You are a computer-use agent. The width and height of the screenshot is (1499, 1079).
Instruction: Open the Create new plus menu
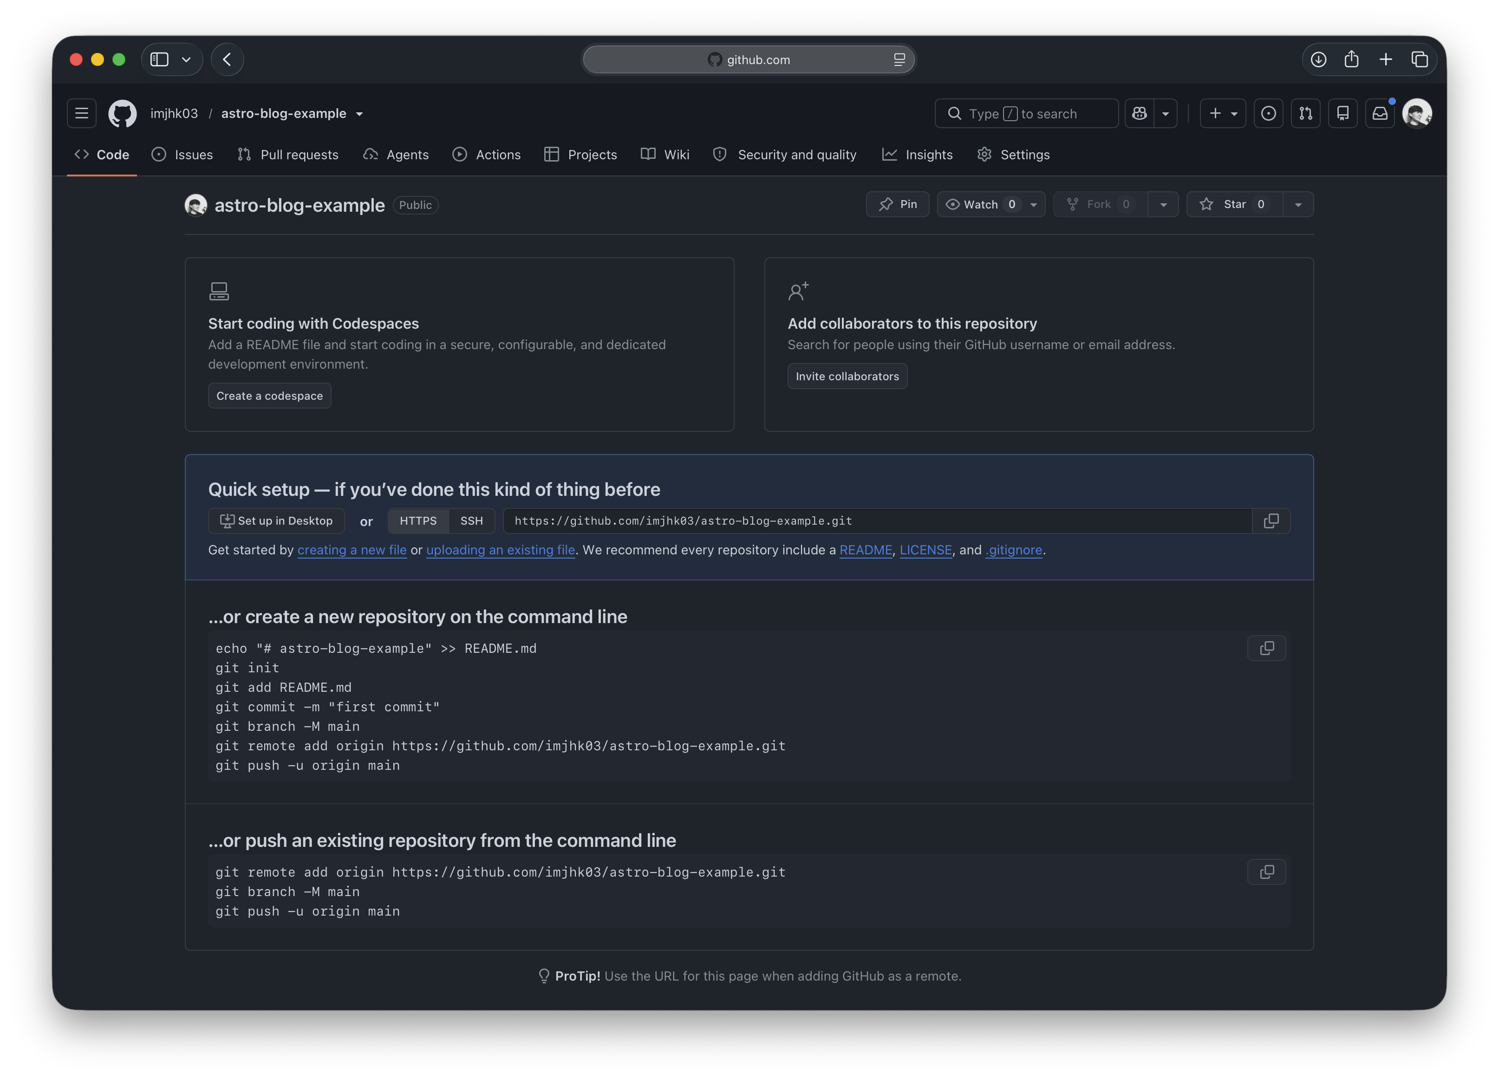(1223, 114)
